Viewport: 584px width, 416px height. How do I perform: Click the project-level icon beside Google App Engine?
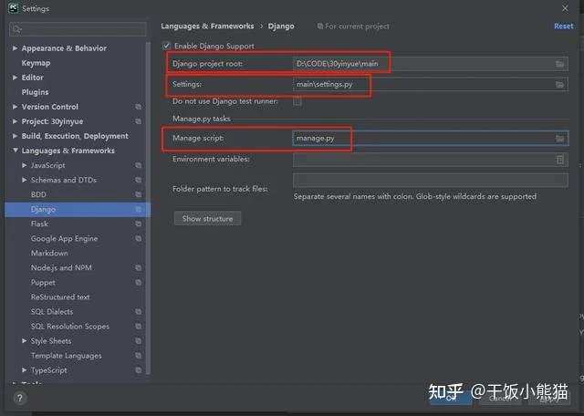(138, 238)
